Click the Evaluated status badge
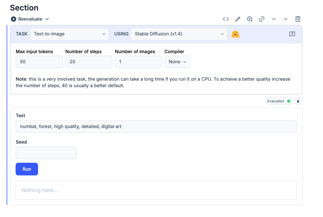 coord(279,101)
